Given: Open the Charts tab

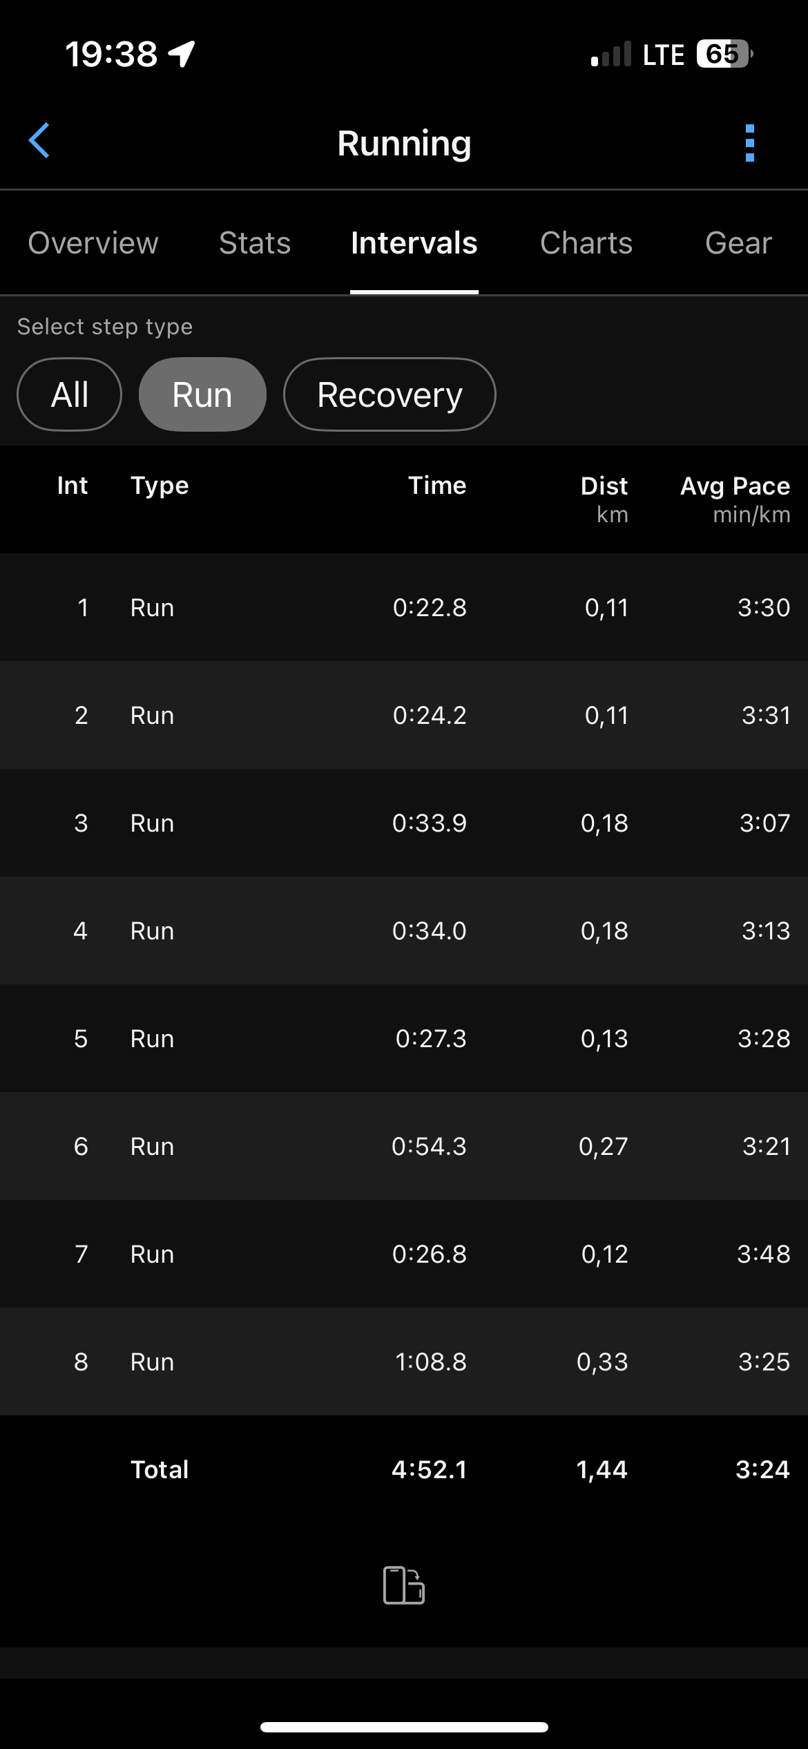Looking at the screenshot, I should tap(586, 243).
